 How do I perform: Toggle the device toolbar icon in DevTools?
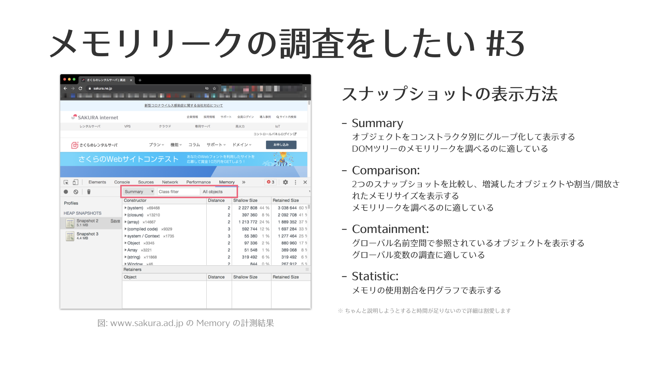75,182
